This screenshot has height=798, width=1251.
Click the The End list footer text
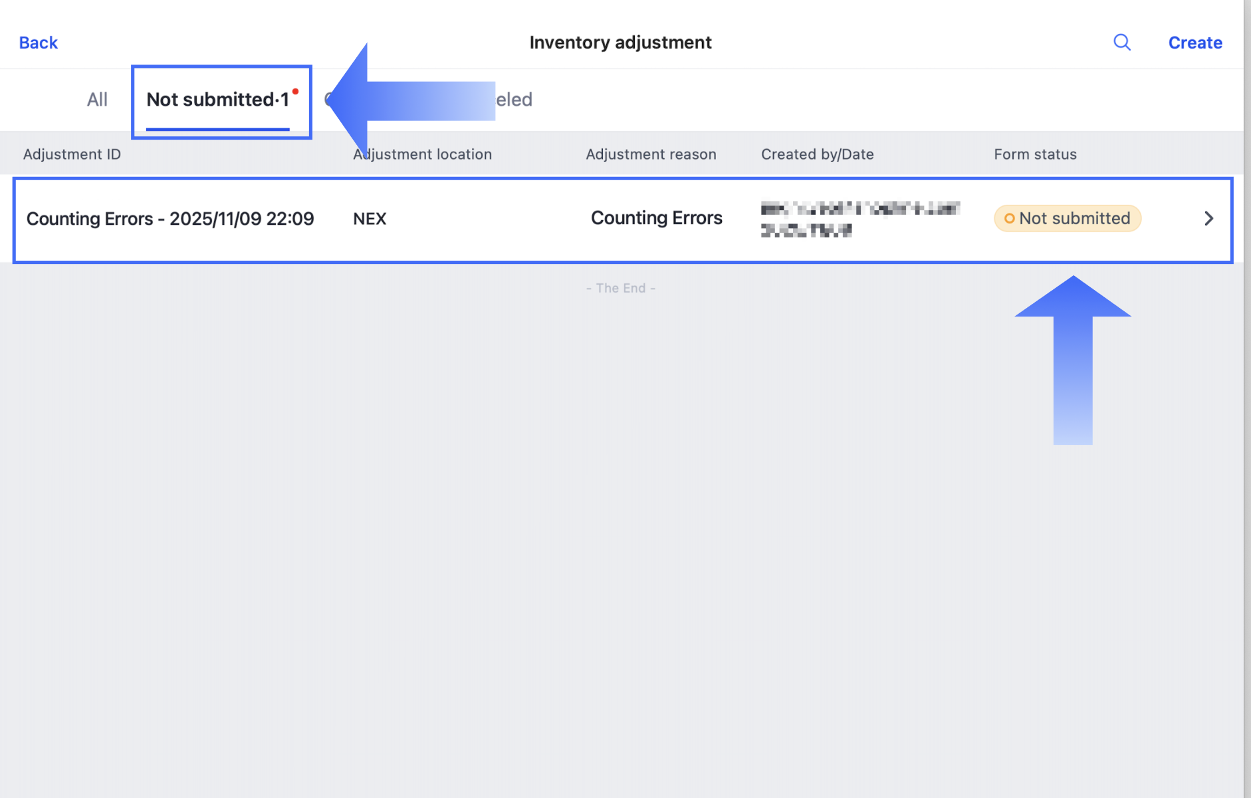(621, 288)
